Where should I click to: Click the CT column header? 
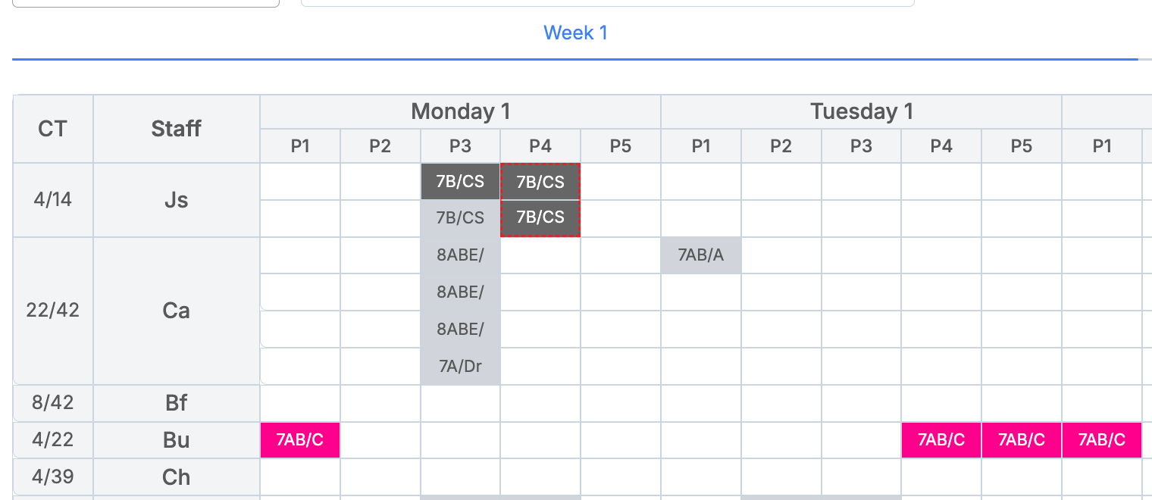pyautogui.click(x=52, y=129)
